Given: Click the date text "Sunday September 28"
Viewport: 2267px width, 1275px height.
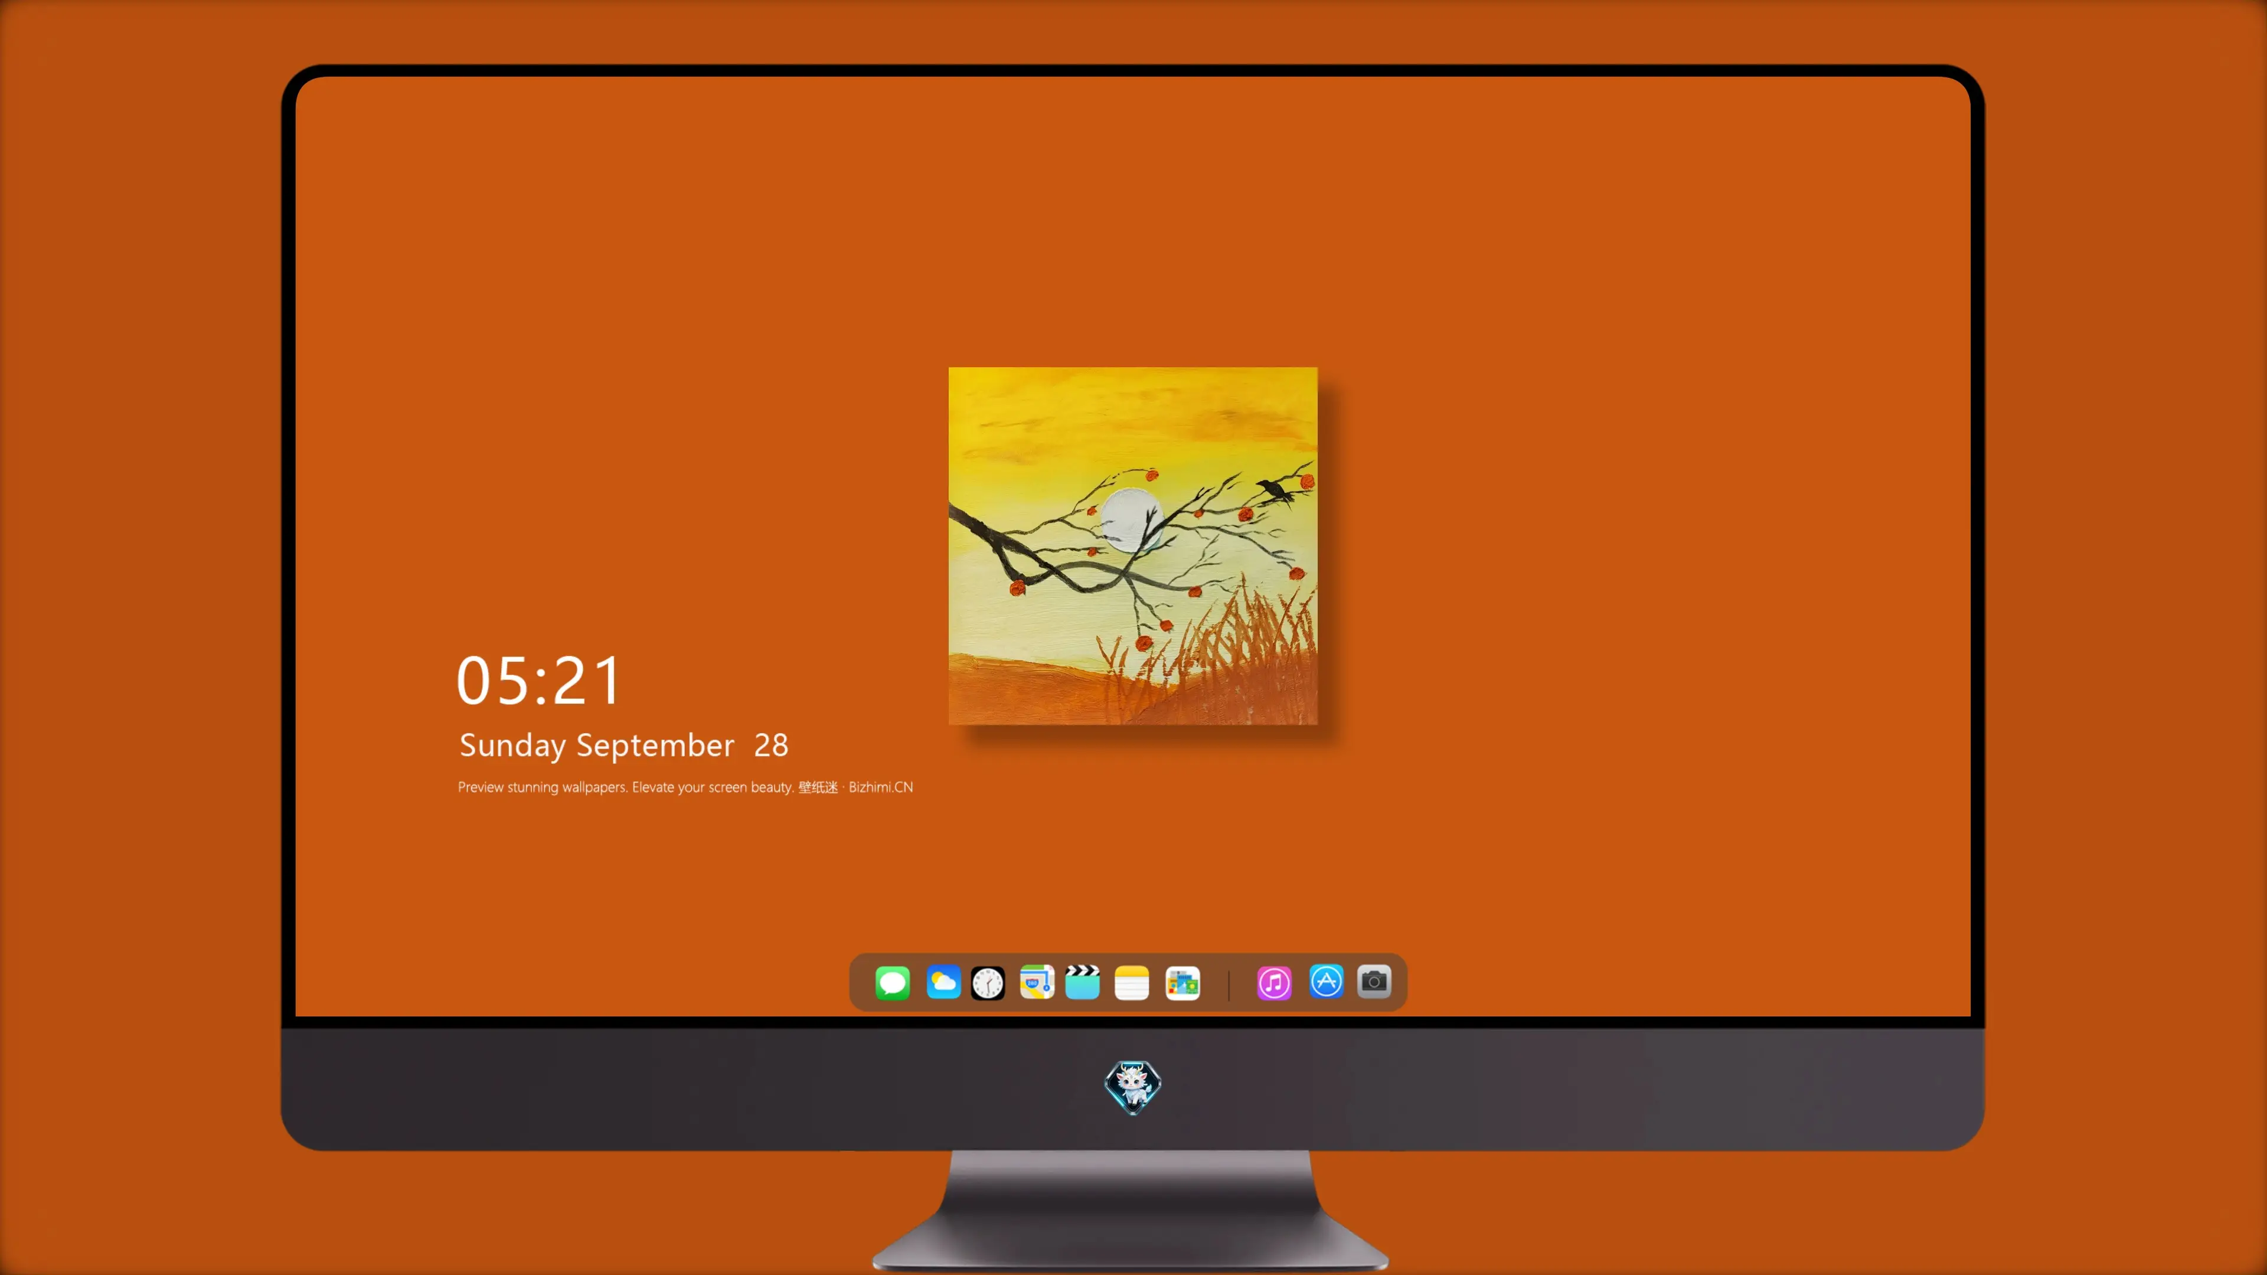Looking at the screenshot, I should (624, 746).
